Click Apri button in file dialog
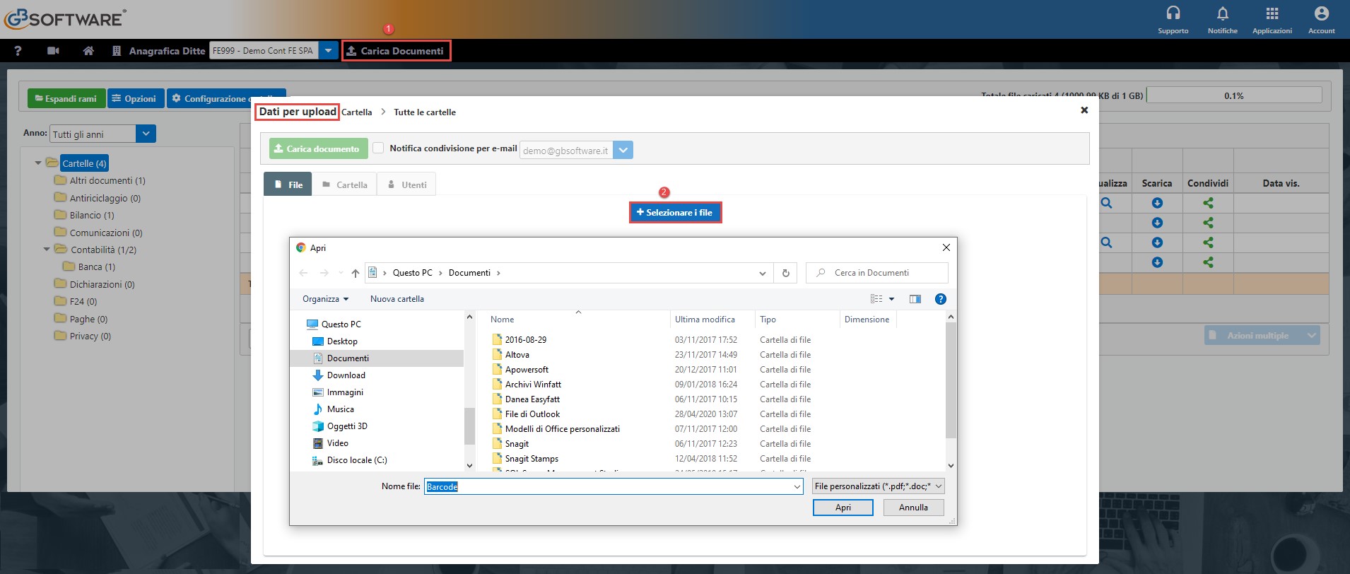The height and width of the screenshot is (574, 1350). coord(843,508)
